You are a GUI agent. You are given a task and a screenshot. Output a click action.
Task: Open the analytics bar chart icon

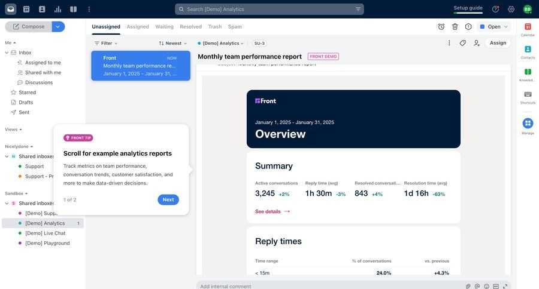pos(57,10)
